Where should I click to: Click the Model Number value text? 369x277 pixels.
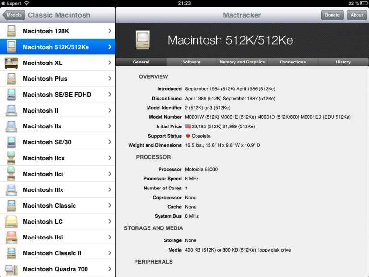(x=268, y=117)
